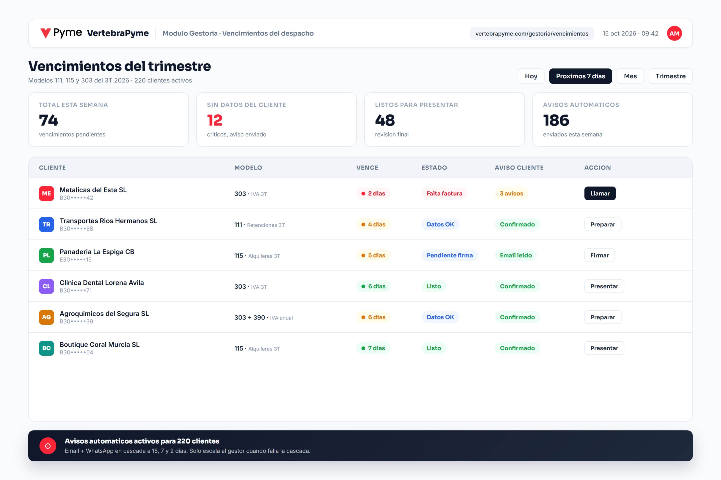
Task: Click the '2 dias' red badge
Action: click(x=373, y=193)
